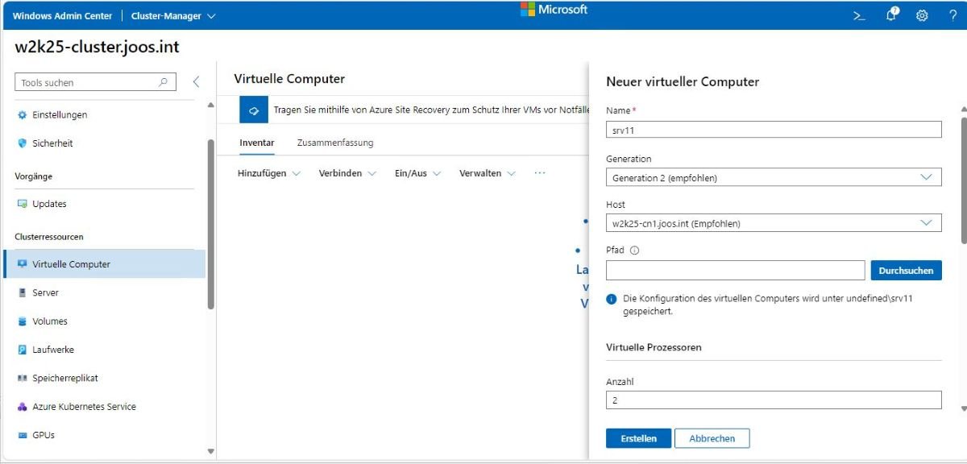Viewport: 967px width, 464px height.
Task: Open the PowerShell console icon
Action: [x=859, y=15]
